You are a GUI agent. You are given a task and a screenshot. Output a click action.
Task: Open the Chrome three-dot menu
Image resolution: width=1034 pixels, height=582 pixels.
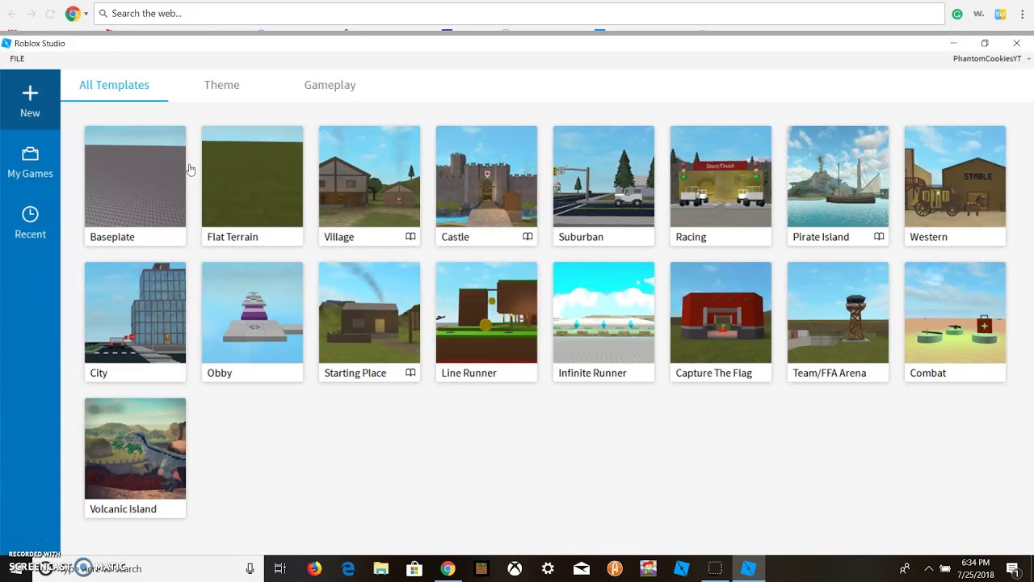pyautogui.click(x=1021, y=14)
